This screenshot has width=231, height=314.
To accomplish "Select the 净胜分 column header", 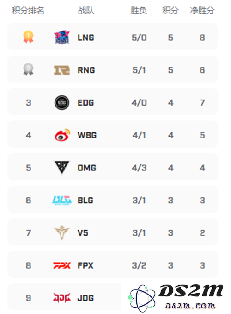I will coord(202,10).
